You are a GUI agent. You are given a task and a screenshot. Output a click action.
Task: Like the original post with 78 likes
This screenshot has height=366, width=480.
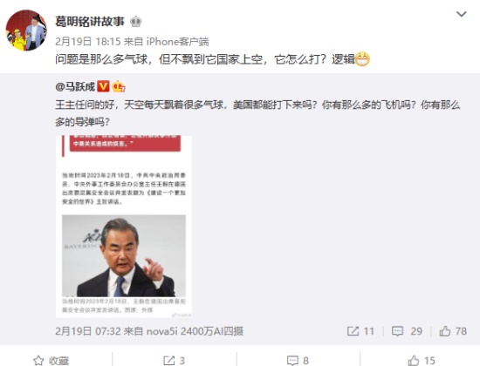click(x=453, y=331)
